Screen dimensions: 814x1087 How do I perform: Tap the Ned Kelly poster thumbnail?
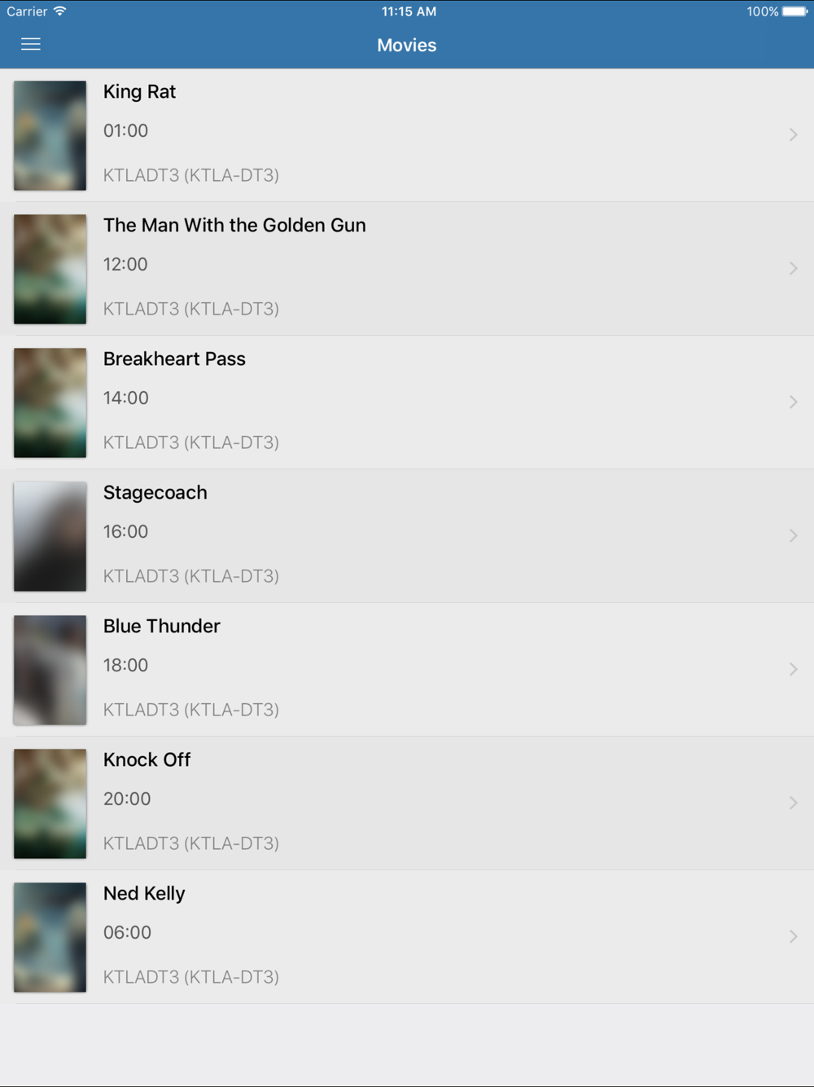tap(50, 937)
